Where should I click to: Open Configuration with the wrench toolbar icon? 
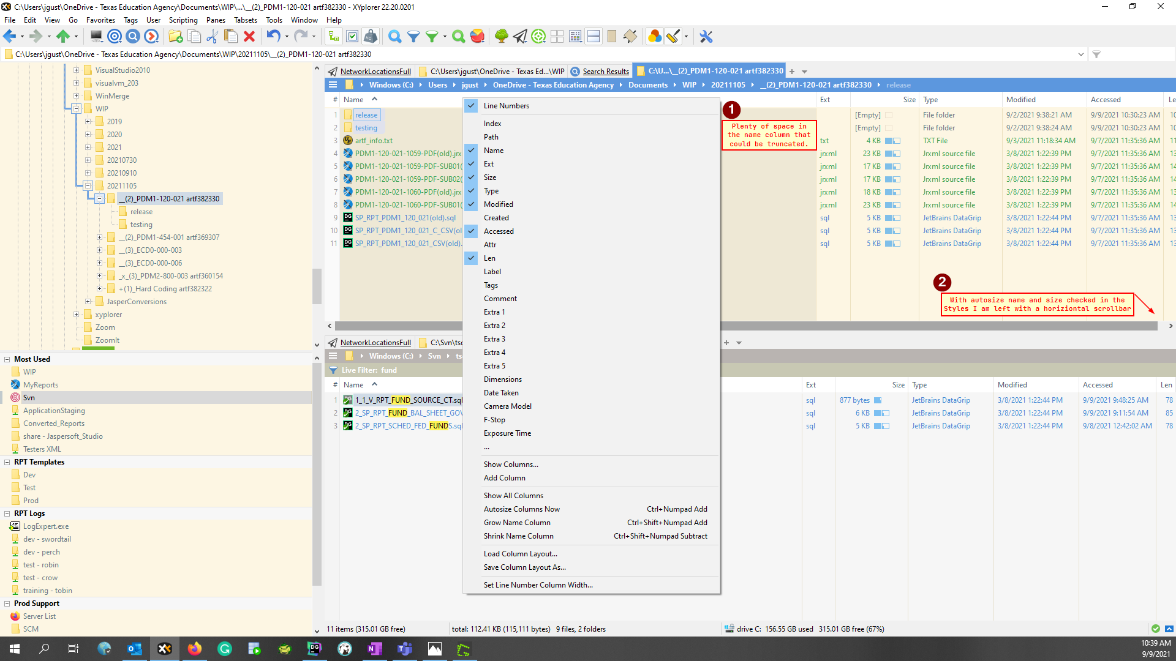pyautogui.click(x=706, y=36)
